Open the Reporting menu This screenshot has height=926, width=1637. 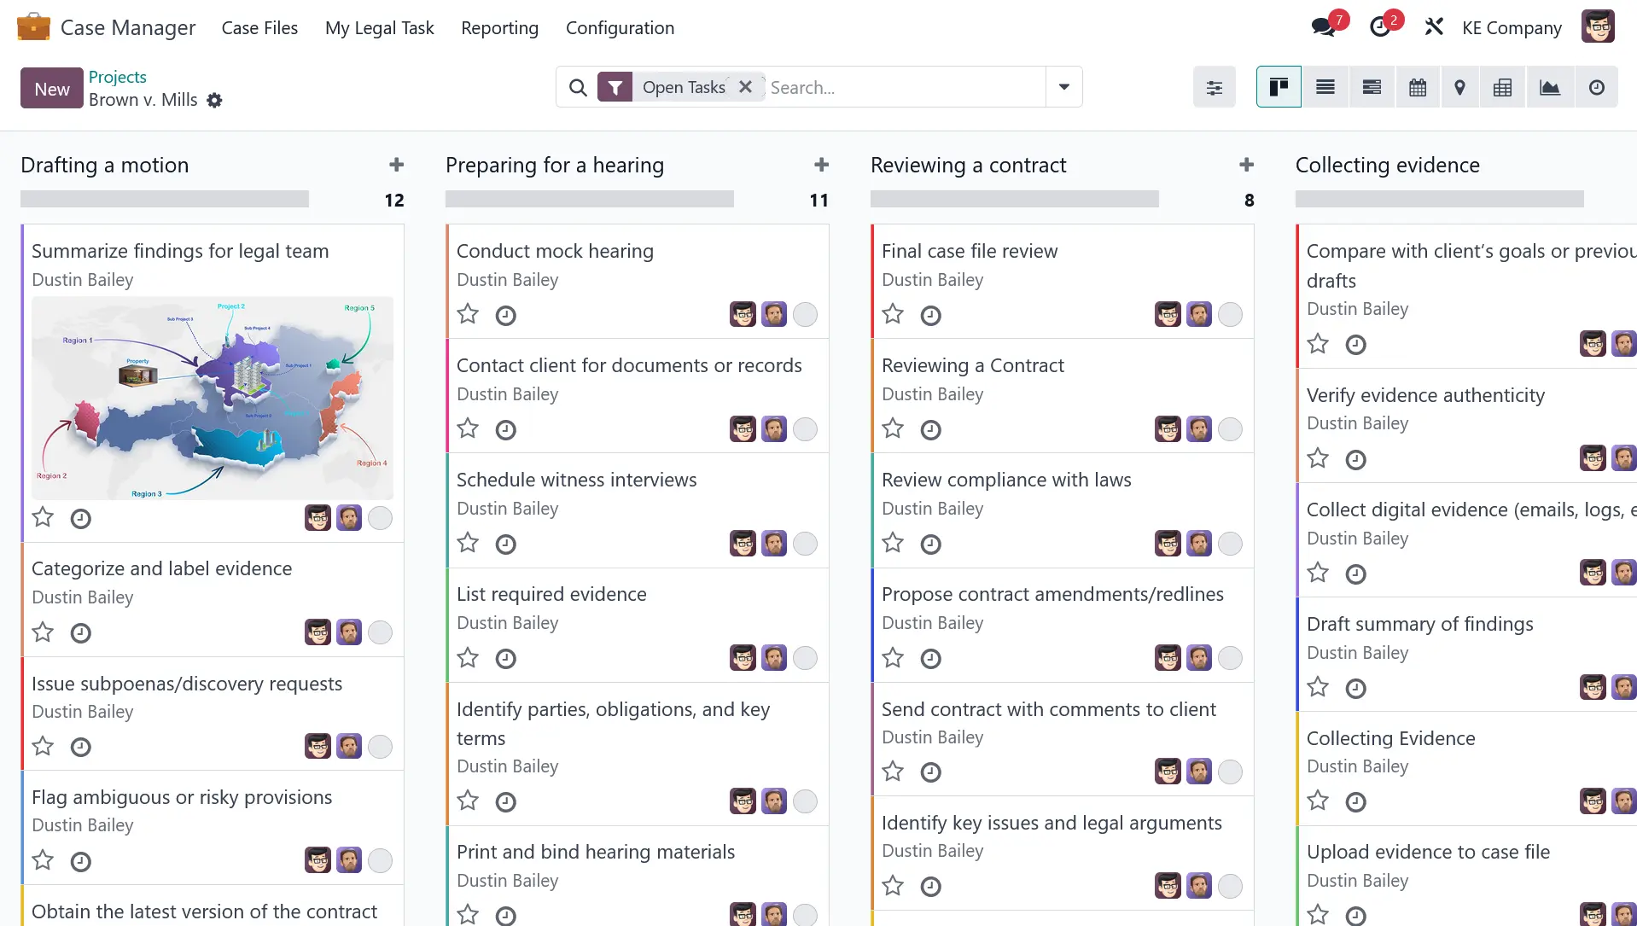(x=499, y=28)
